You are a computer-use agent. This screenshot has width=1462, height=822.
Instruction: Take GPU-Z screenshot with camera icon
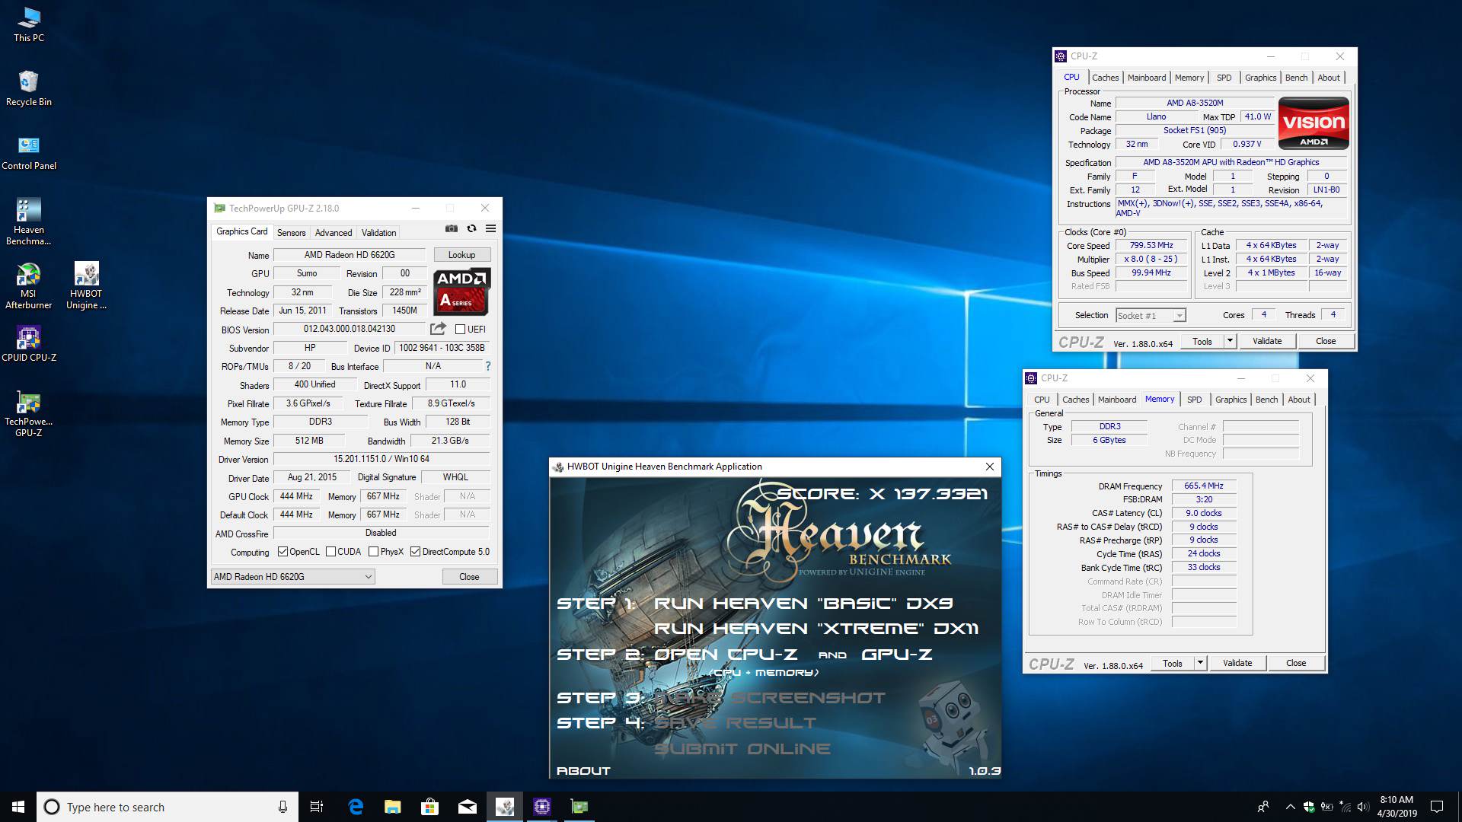pos(452,228)
